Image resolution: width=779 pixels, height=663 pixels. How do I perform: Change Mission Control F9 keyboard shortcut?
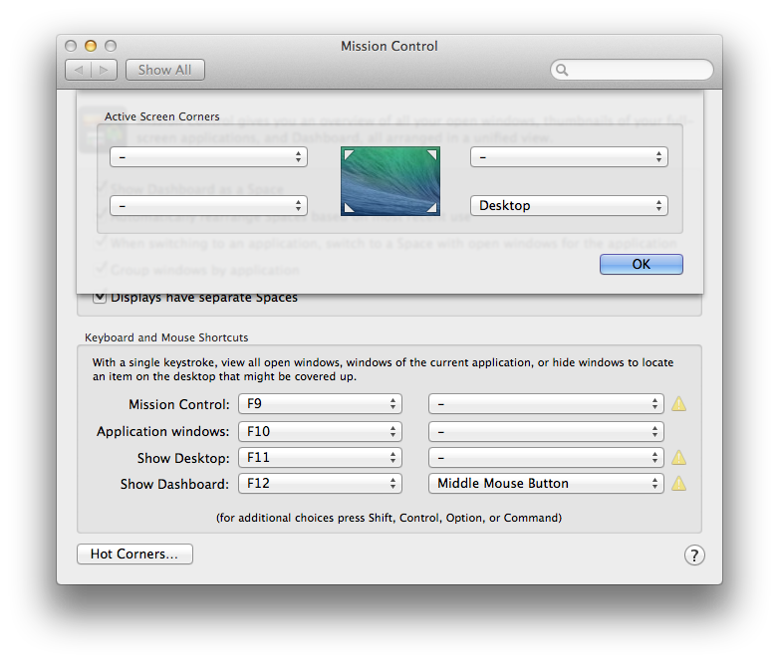point(320,404)
